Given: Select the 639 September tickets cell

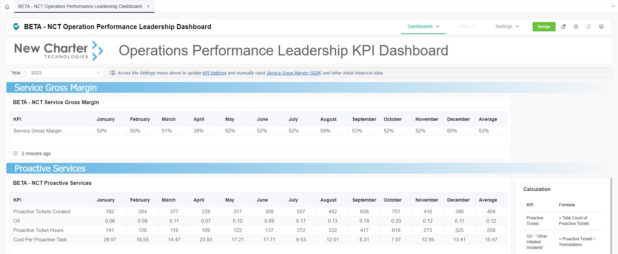Looking at the screenshot, I should 364,212.
